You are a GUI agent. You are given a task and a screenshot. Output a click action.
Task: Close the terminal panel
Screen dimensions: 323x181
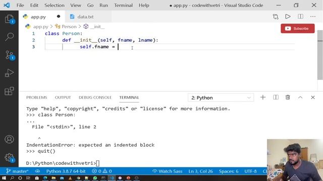click(313, 97)
